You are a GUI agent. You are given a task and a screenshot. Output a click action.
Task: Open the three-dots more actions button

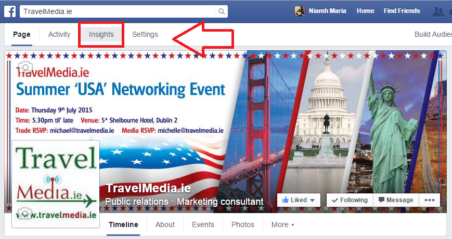tap(430, 200)
